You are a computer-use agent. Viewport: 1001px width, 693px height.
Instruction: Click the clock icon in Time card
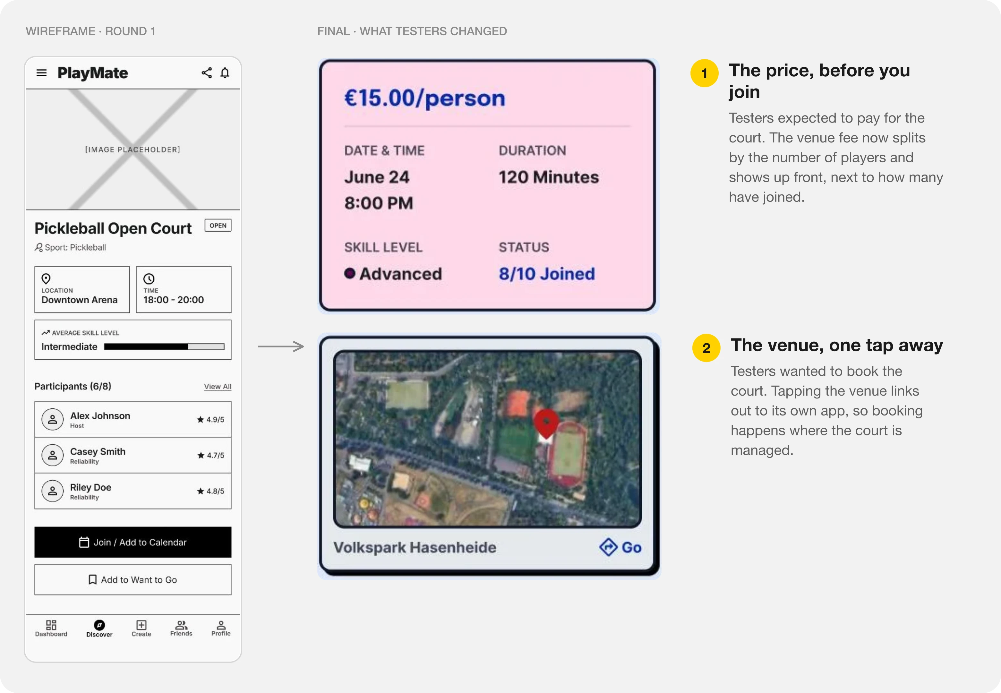pyautogui.click(x=149, y=279)
